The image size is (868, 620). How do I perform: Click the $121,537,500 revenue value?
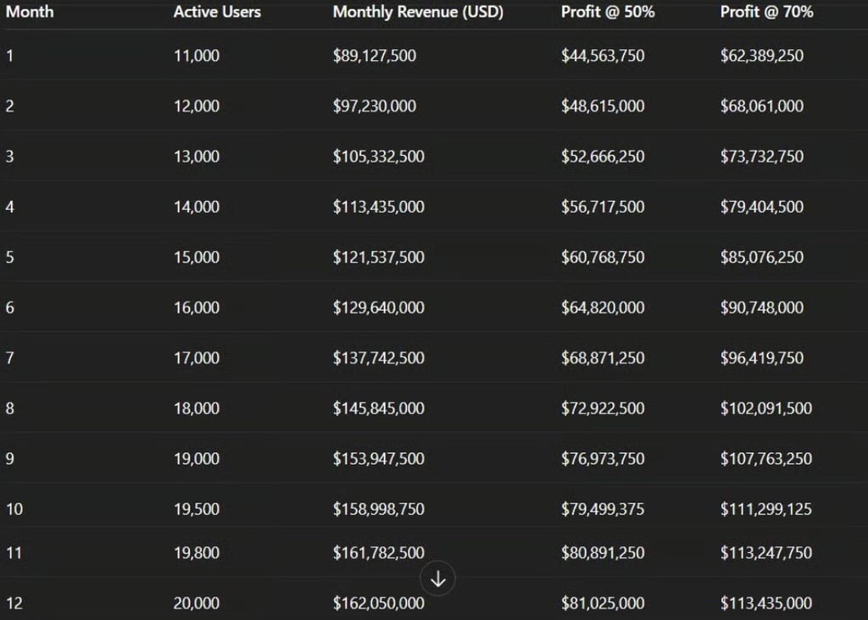click(x=378, y=257)
